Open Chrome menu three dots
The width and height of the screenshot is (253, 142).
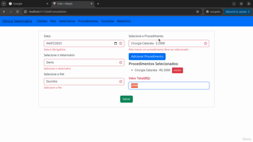click(x=249, y=11)
